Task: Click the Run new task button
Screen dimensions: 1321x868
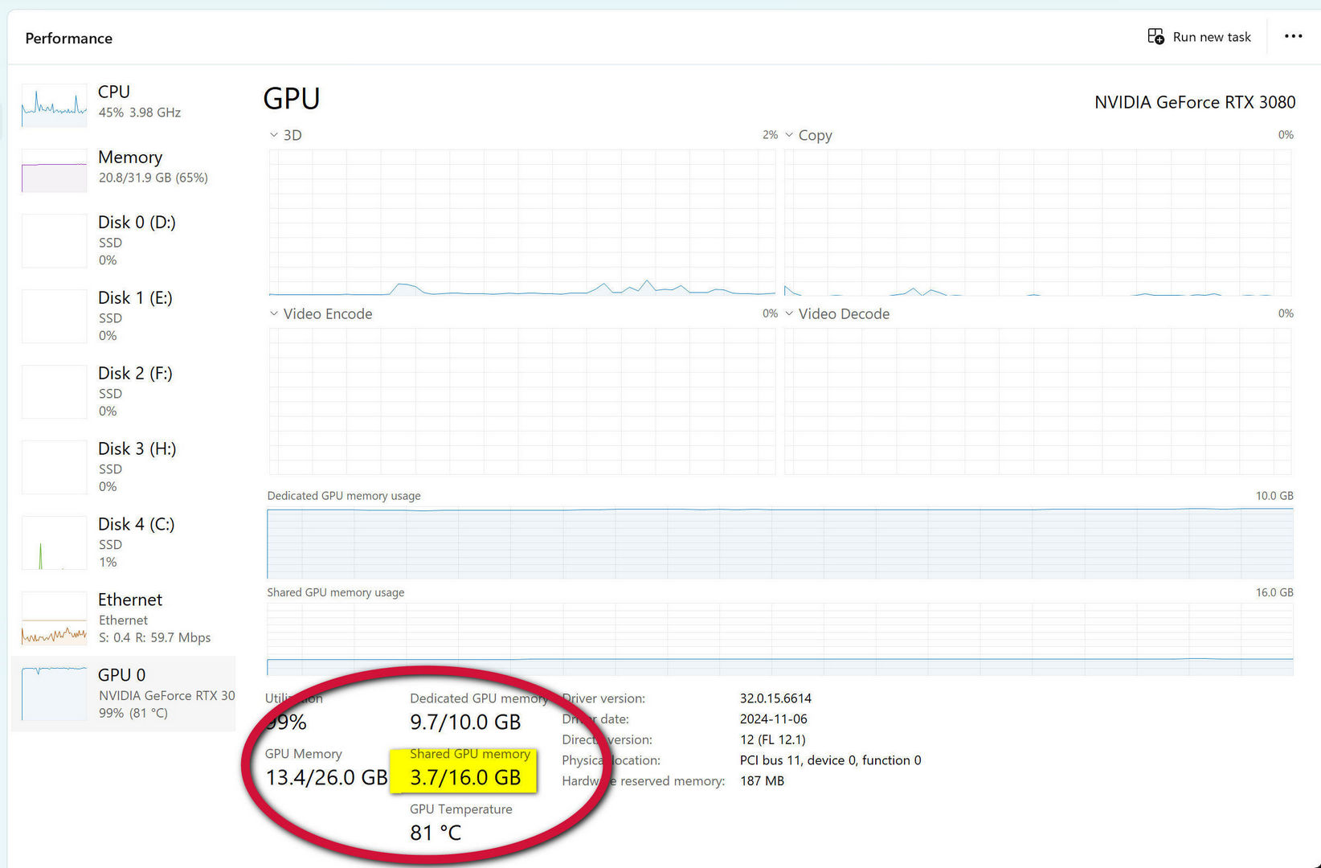Action: pyautogui.click(x=1200, y=36)
